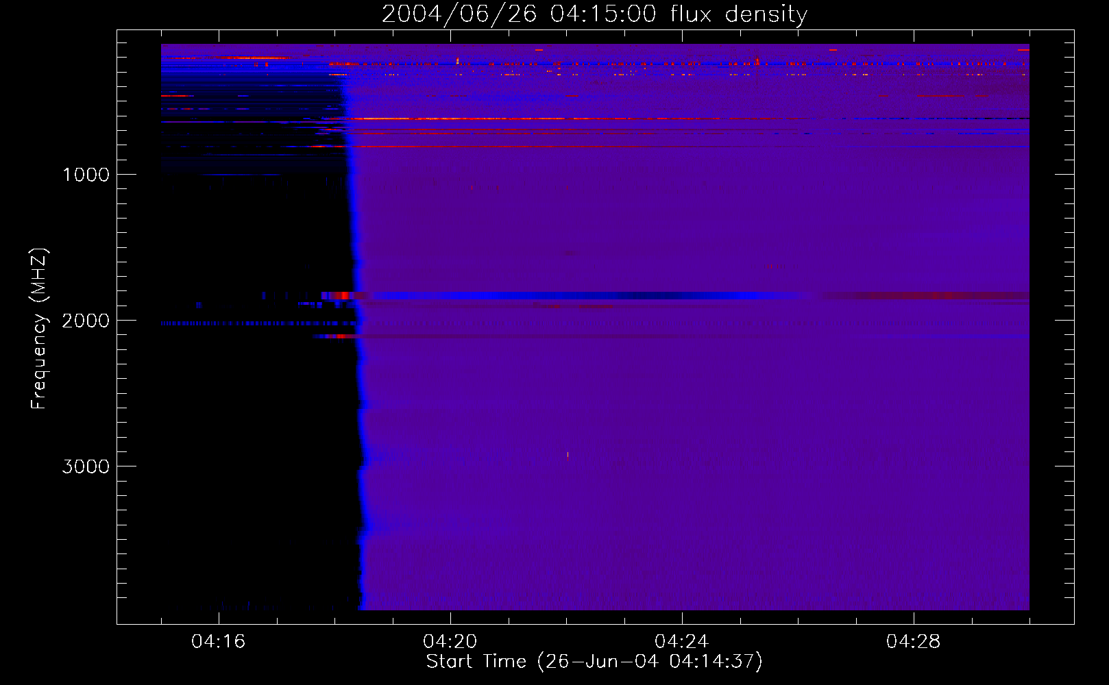The image size is (1109, 685).
Task: Click the 'Frequency (MHZ)' axis label
Action: 39,329
